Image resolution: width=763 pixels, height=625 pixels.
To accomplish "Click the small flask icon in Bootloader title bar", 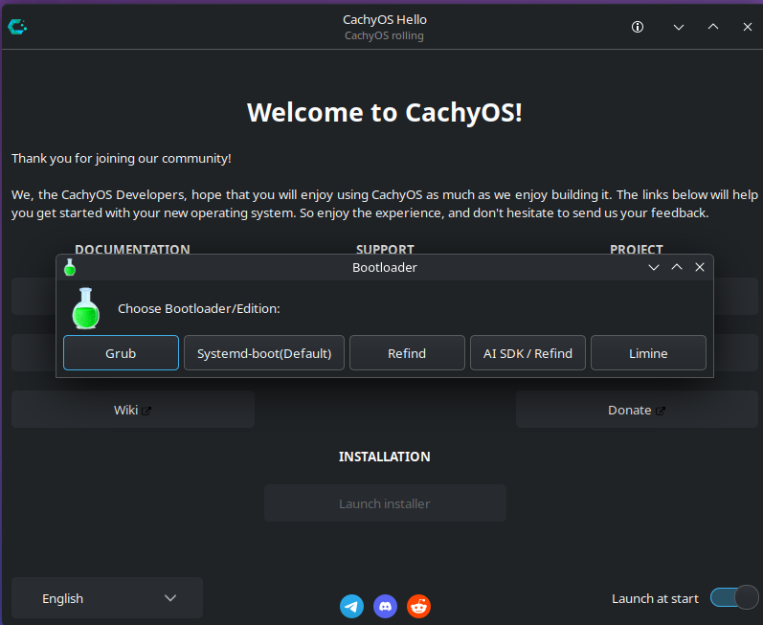I will click(x=69, y=267).
